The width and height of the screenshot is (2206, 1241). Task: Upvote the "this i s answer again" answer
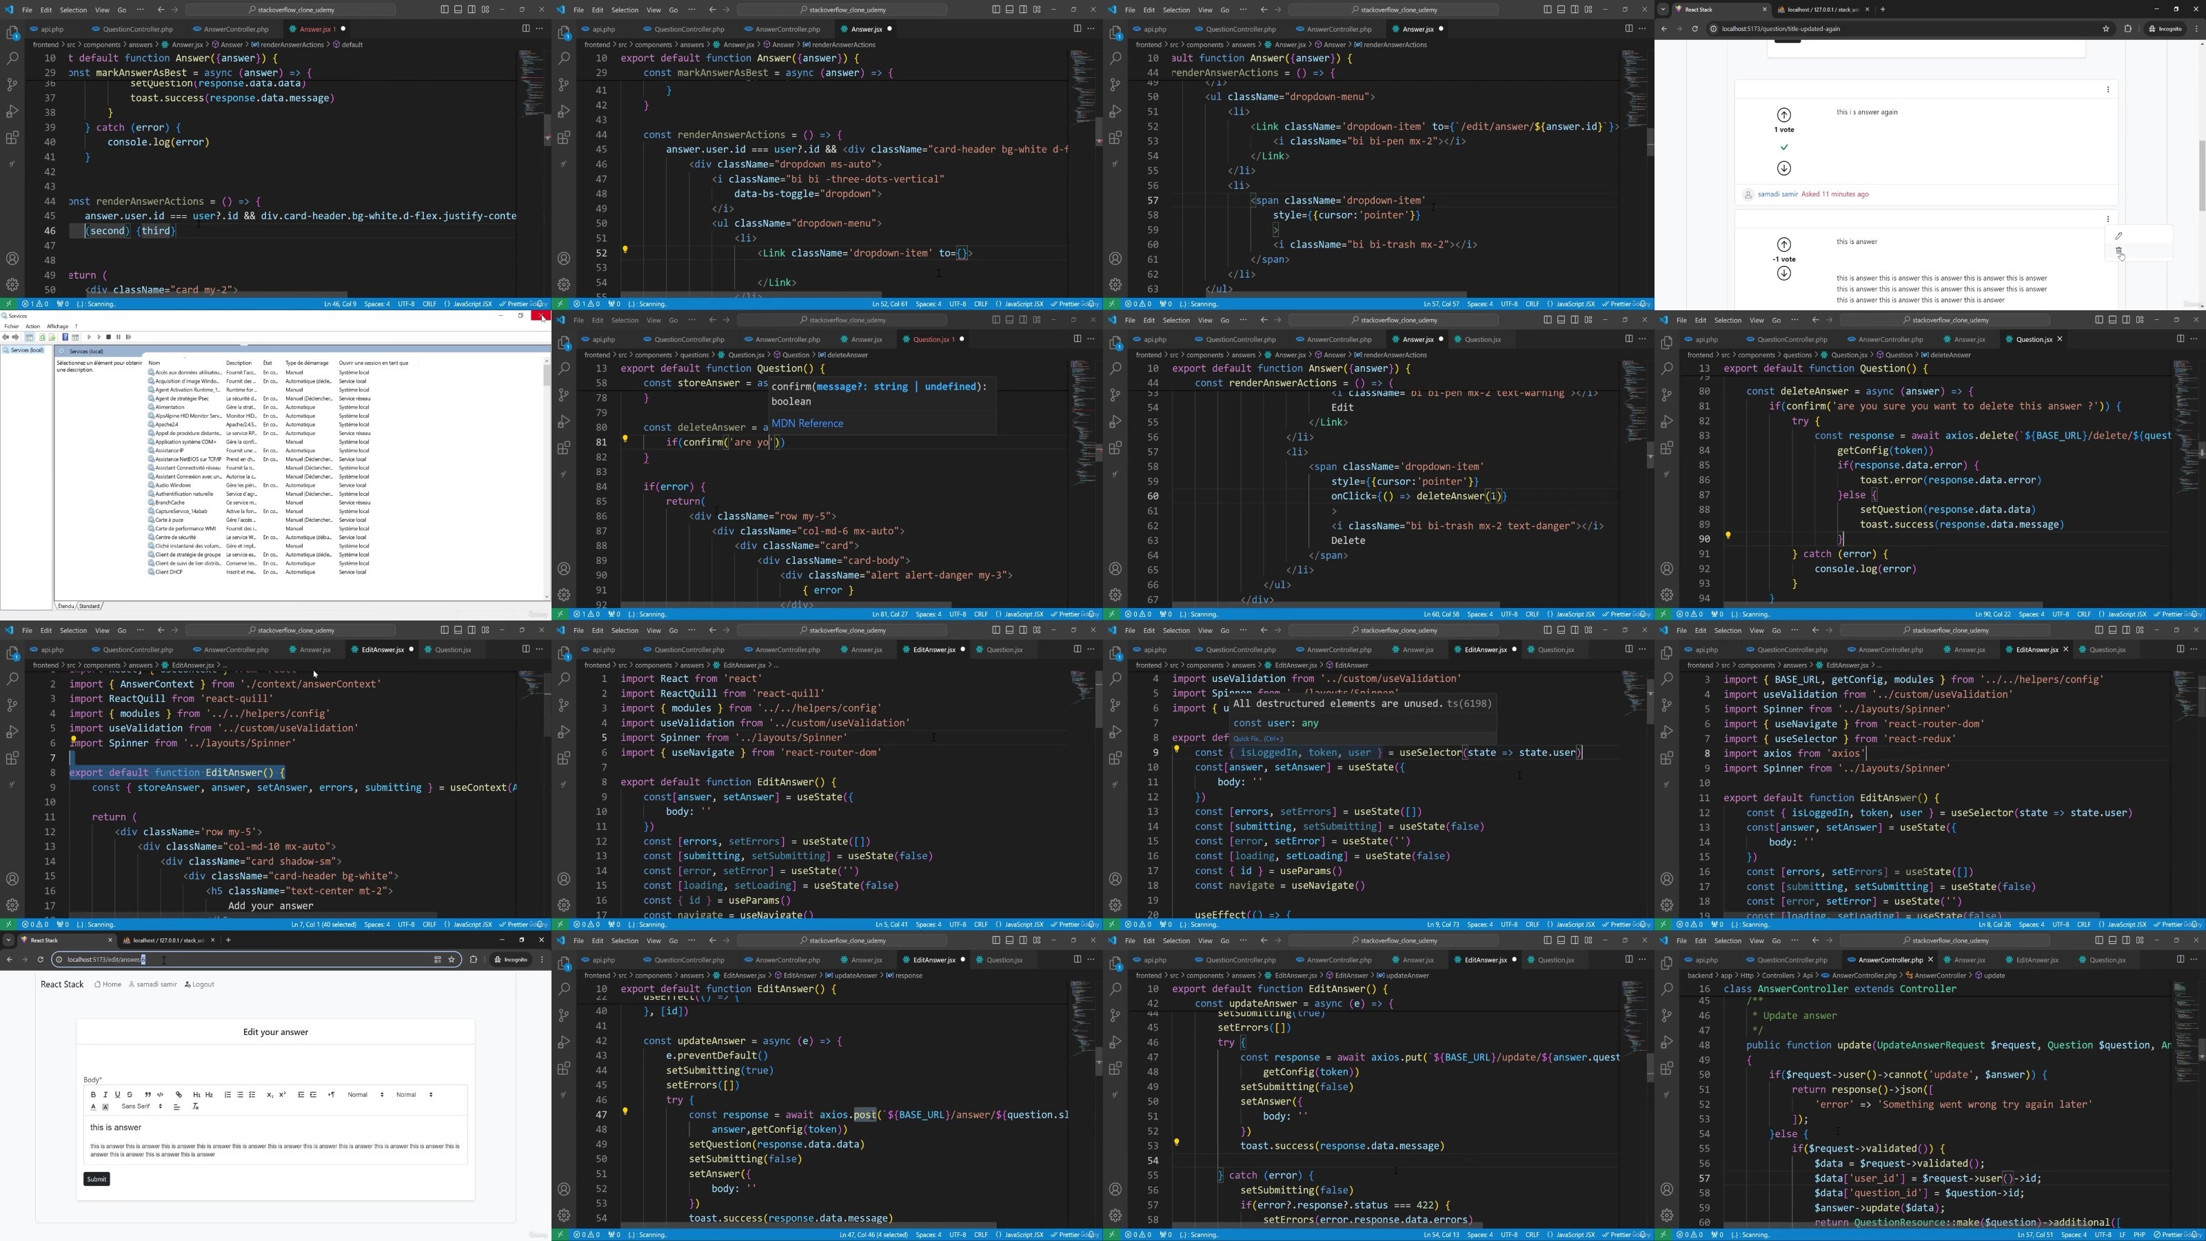click(x=1784, y=114)
